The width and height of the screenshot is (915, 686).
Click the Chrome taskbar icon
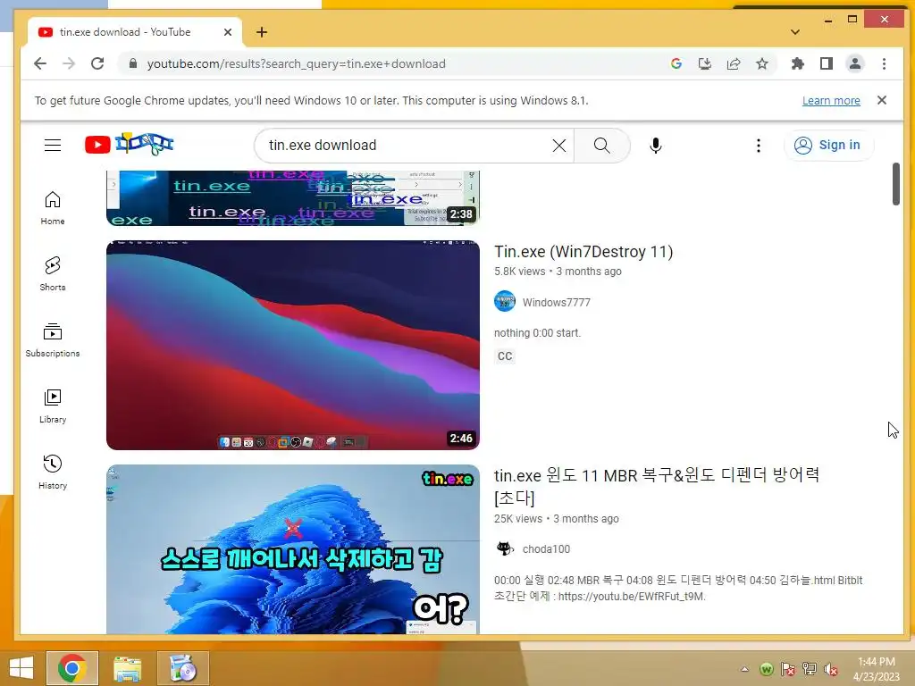72,668
